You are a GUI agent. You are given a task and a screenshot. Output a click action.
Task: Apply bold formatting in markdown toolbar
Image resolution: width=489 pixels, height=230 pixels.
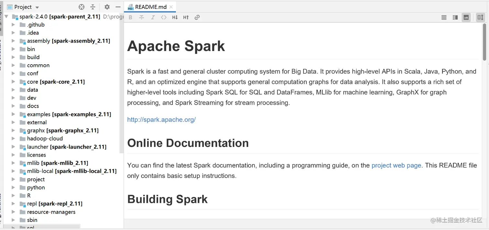(x=130, y=17)
